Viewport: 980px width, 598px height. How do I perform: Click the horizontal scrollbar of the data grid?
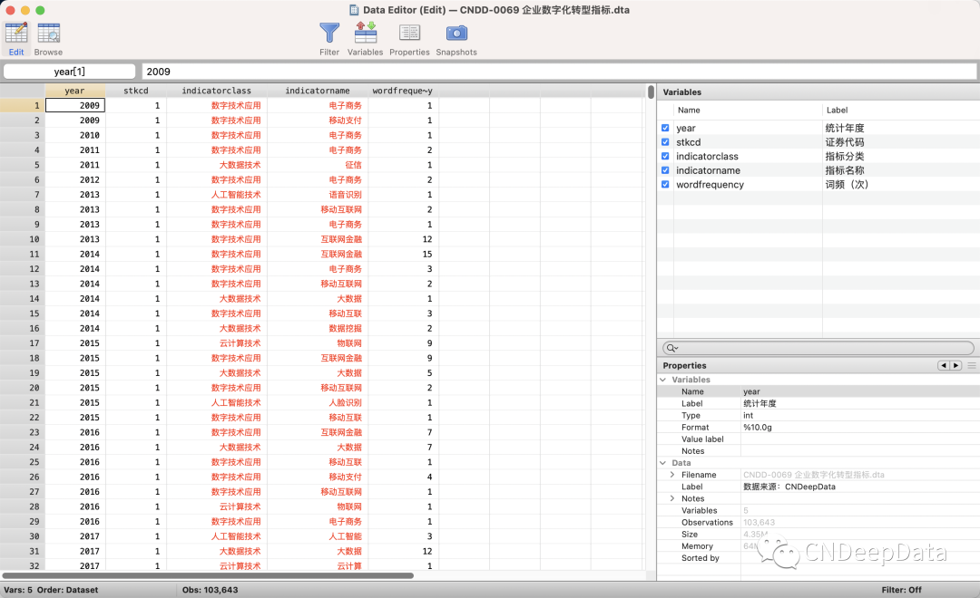tap(208, 575)
